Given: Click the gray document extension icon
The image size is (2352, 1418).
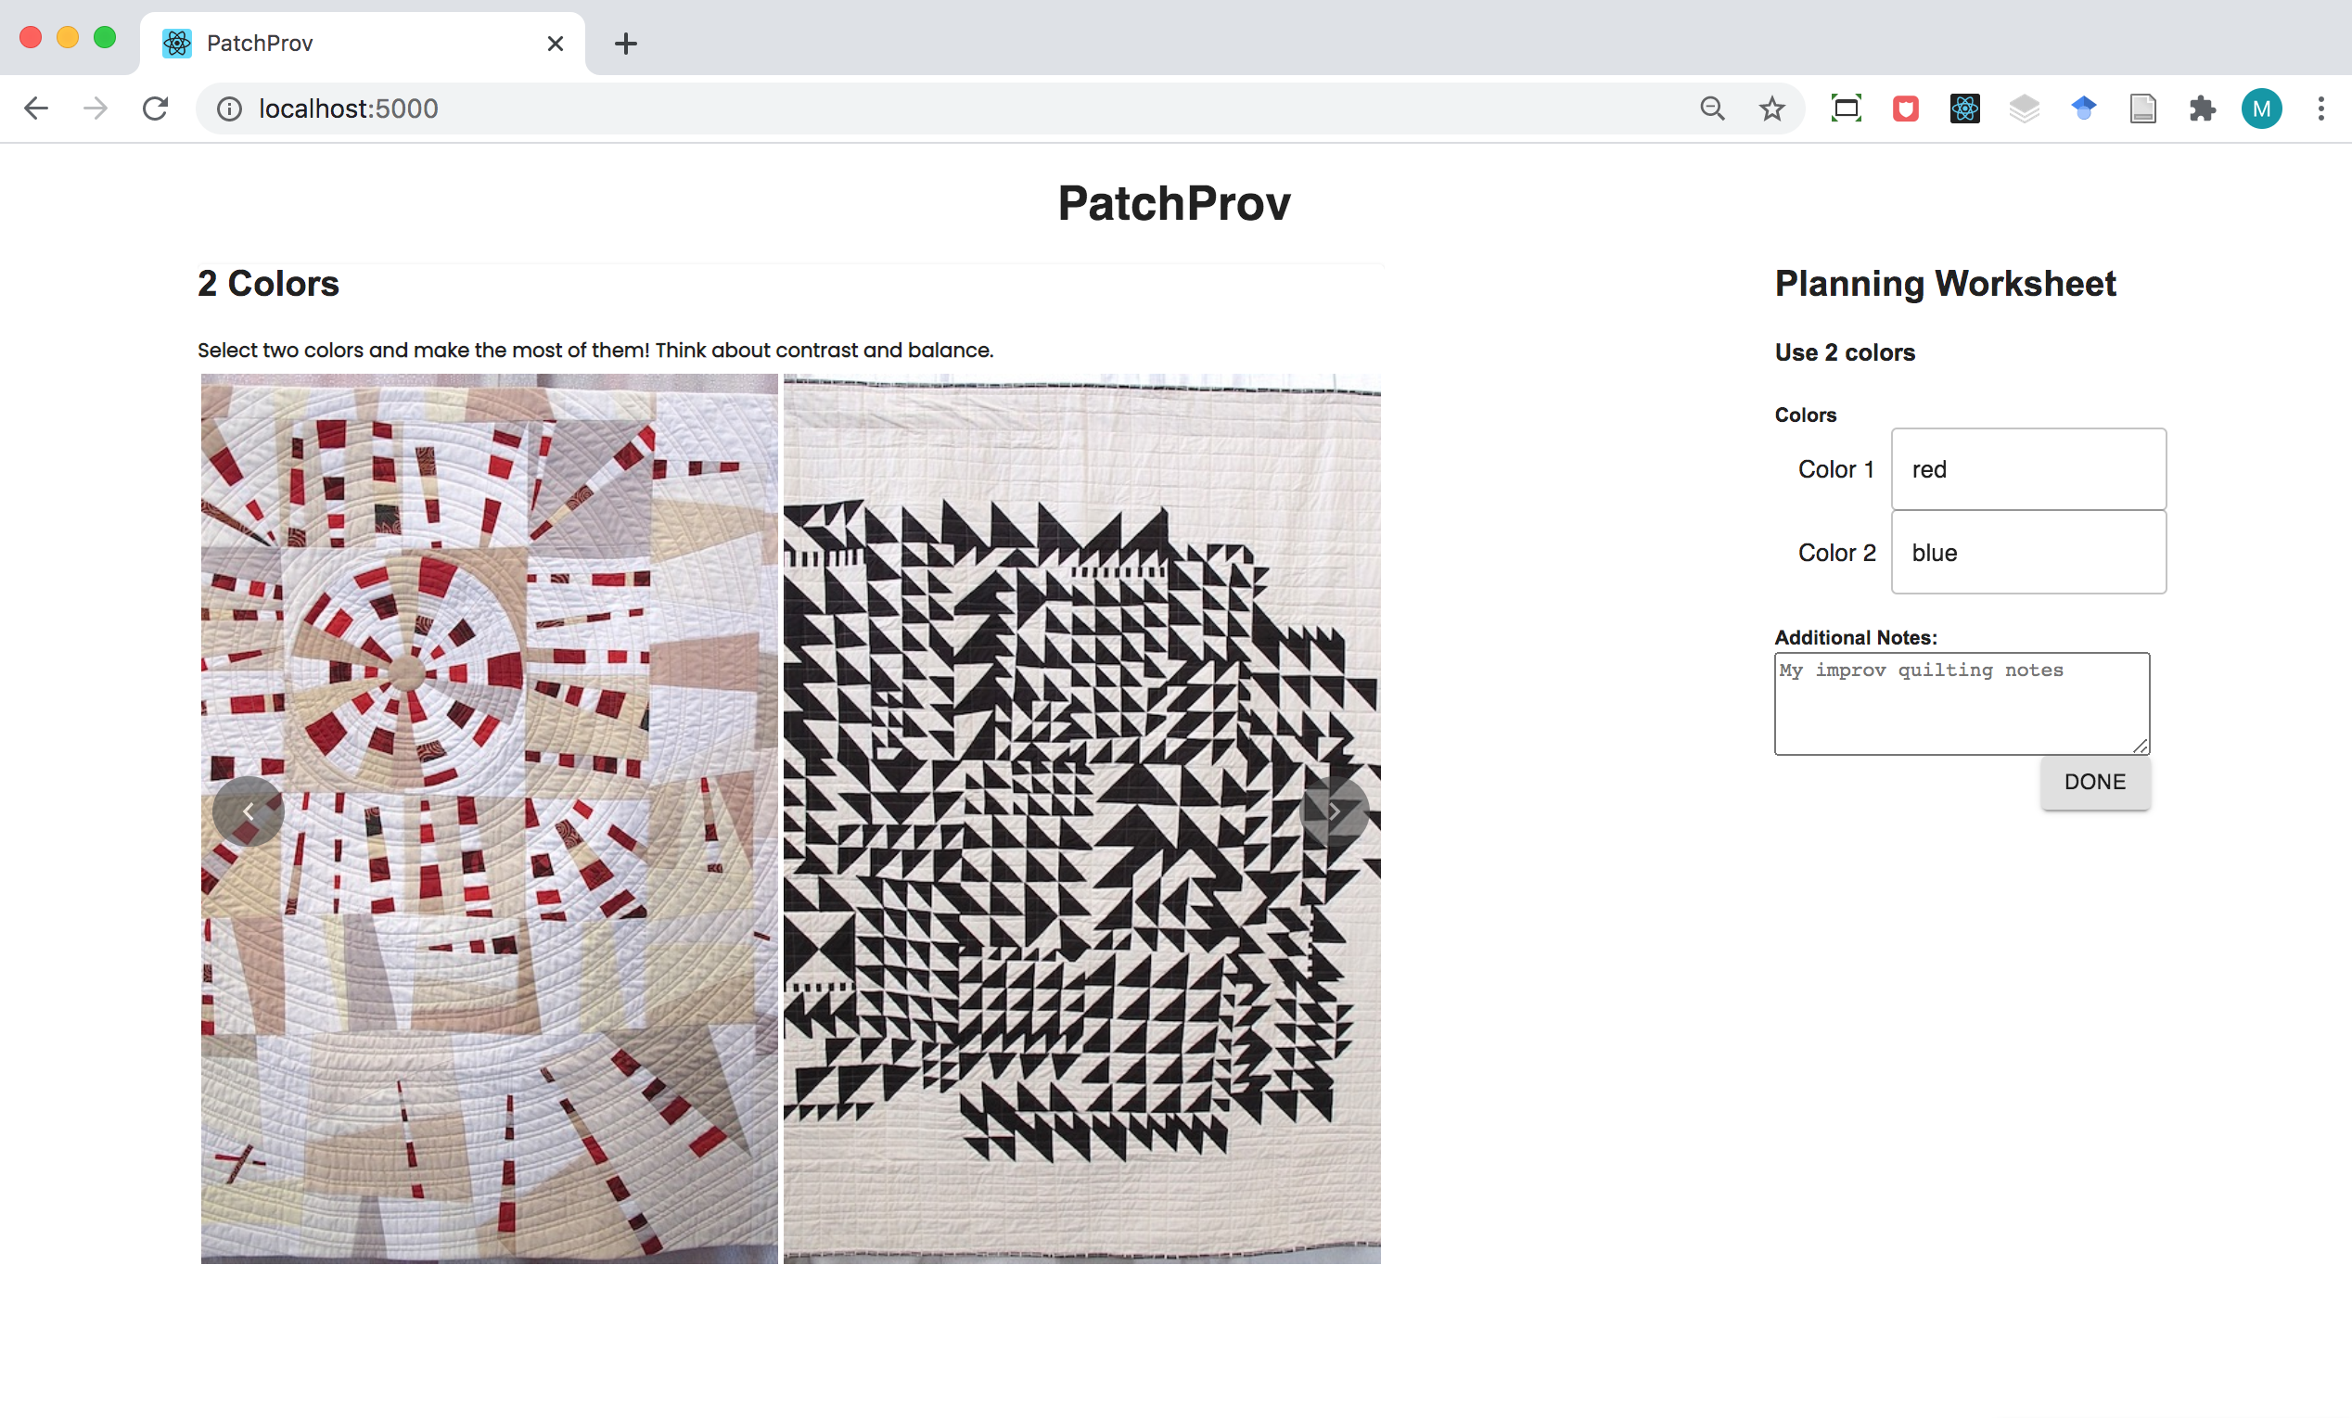Looking at the screenshot, I should pyautogui.click(x=2143, y=109).
